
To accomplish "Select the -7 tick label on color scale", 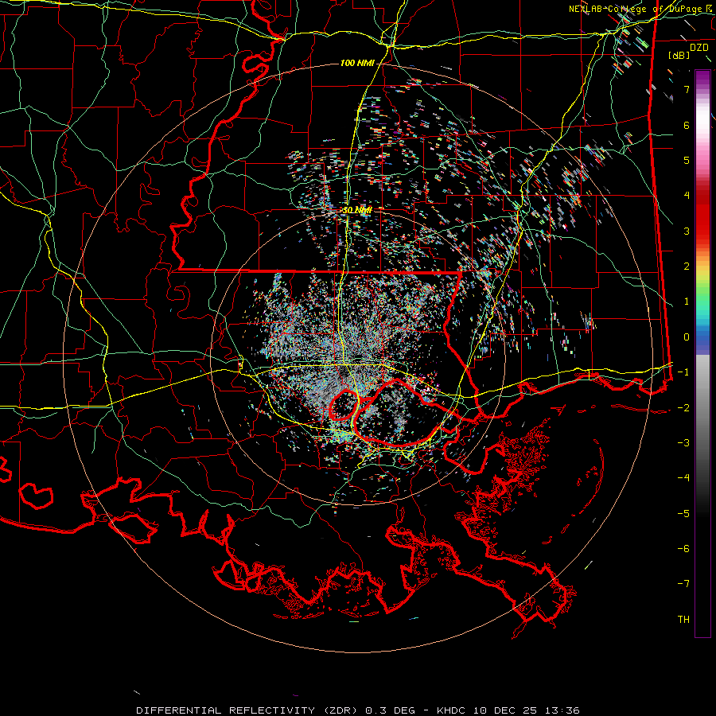I will pyautogui.click(x=683, y=584).
